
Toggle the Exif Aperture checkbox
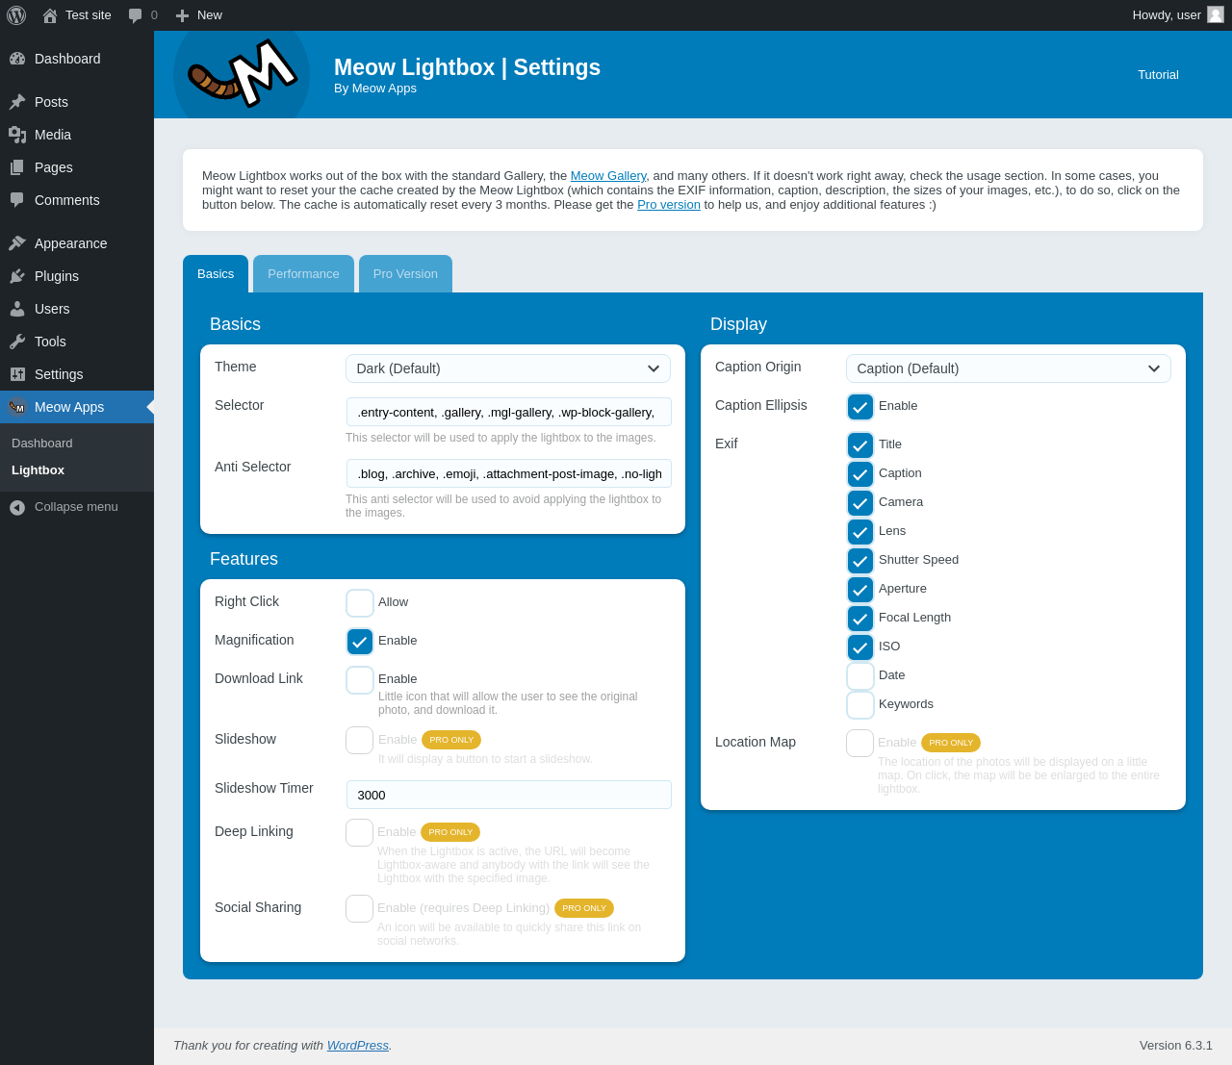point(860,590)
